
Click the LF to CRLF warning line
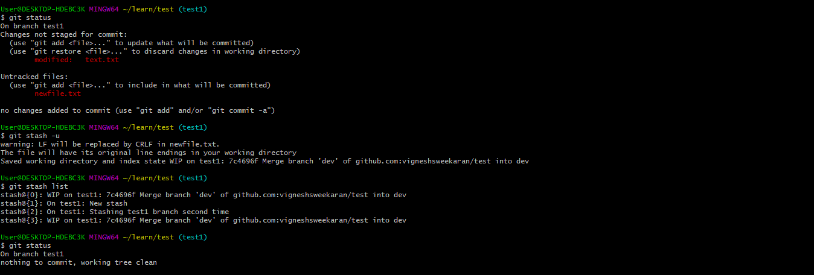tap(109, 144)
